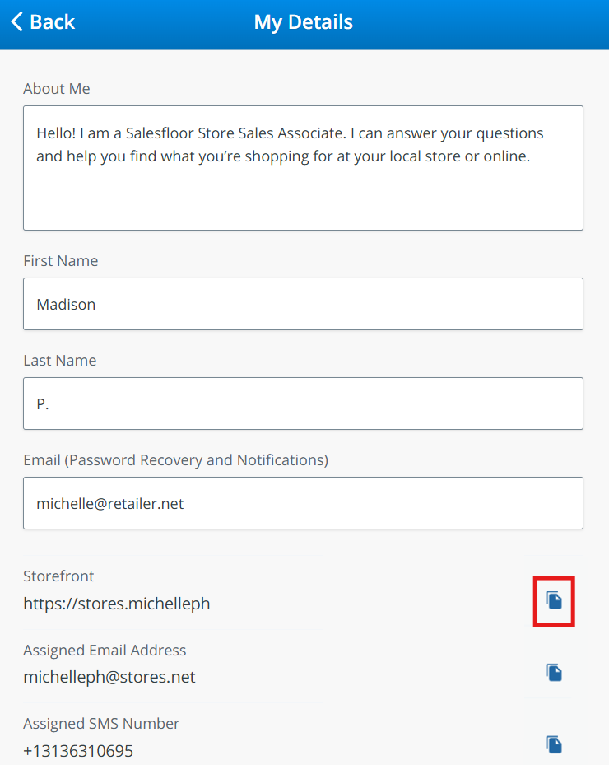Click the "Storefront" label
The height and width of the screenshot is (765, 609).
[59, 576]
